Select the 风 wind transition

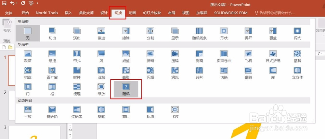pyautogui.click(x=101, y=56)
